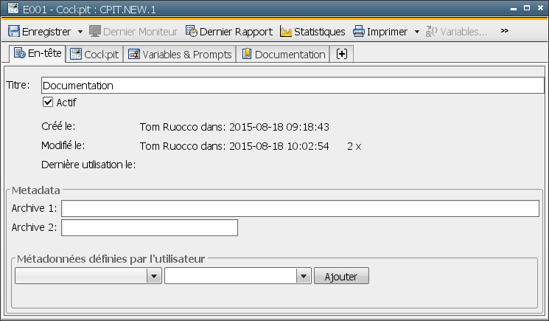Click the Ajouter button
The height and width of the screenshot is (321, 549).
(341, 276)
